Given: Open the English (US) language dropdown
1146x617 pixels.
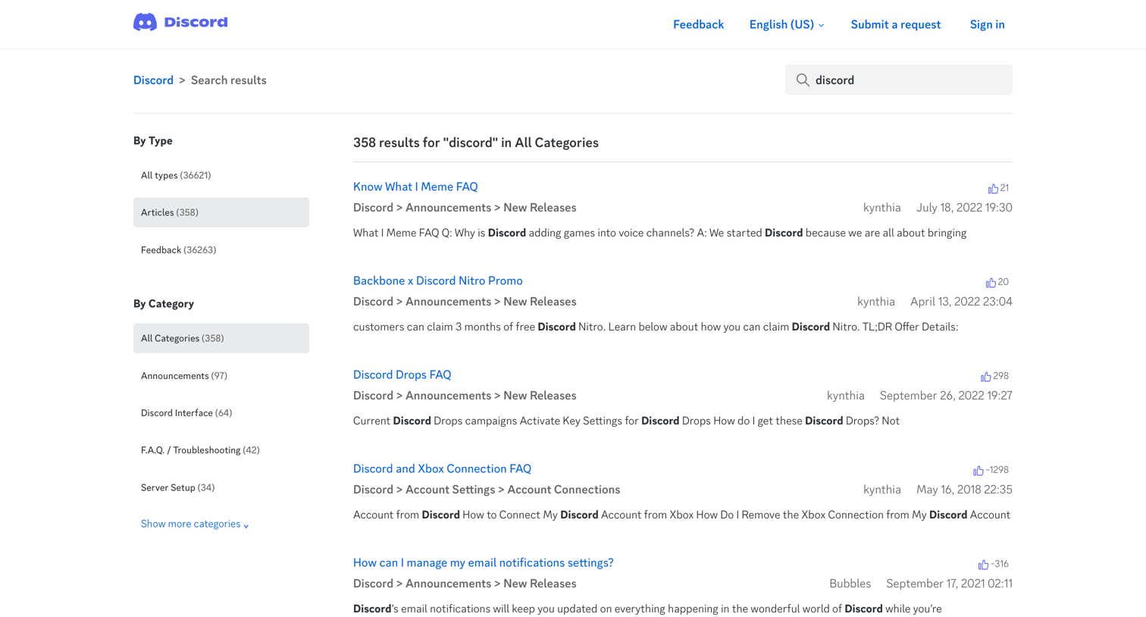Looking at the screenshot, I should point(787,24).
